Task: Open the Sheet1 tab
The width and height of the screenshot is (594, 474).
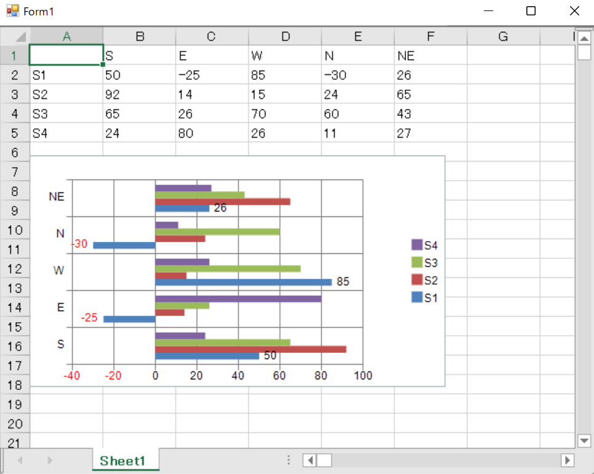Action: point(125,460)
